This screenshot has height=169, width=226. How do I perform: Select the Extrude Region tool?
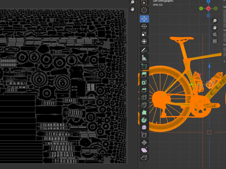[144, 75]
